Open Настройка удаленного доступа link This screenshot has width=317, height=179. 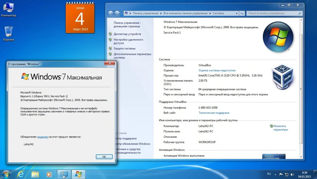coord(128,41)
